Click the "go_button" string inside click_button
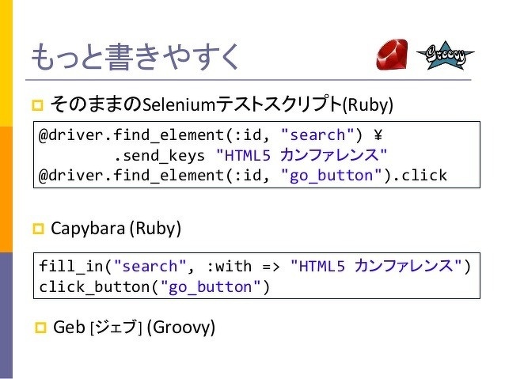Image resolution: width=505 pixels, height=379 pixels. (x=211, y=286)
